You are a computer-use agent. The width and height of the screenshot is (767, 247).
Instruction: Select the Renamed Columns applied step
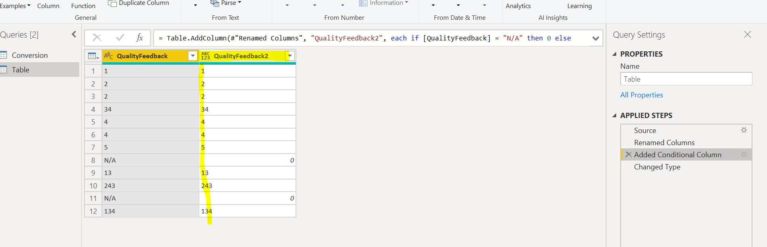(x=686, y=142)
